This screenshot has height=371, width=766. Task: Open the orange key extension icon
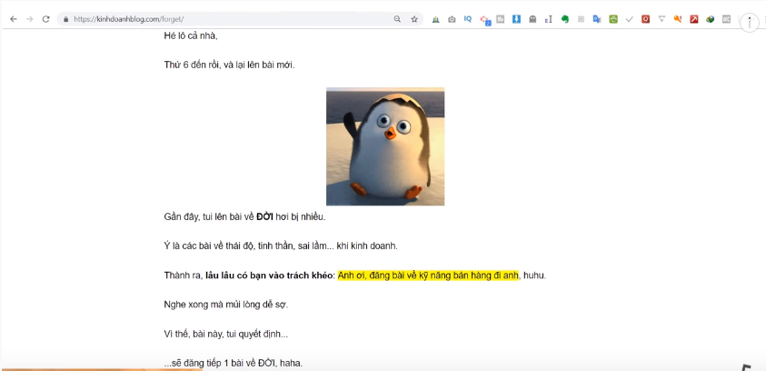click(x=678, y=19)
